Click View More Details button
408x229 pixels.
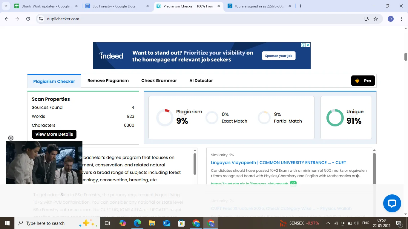pyautogui.click(x=54, y=134)
